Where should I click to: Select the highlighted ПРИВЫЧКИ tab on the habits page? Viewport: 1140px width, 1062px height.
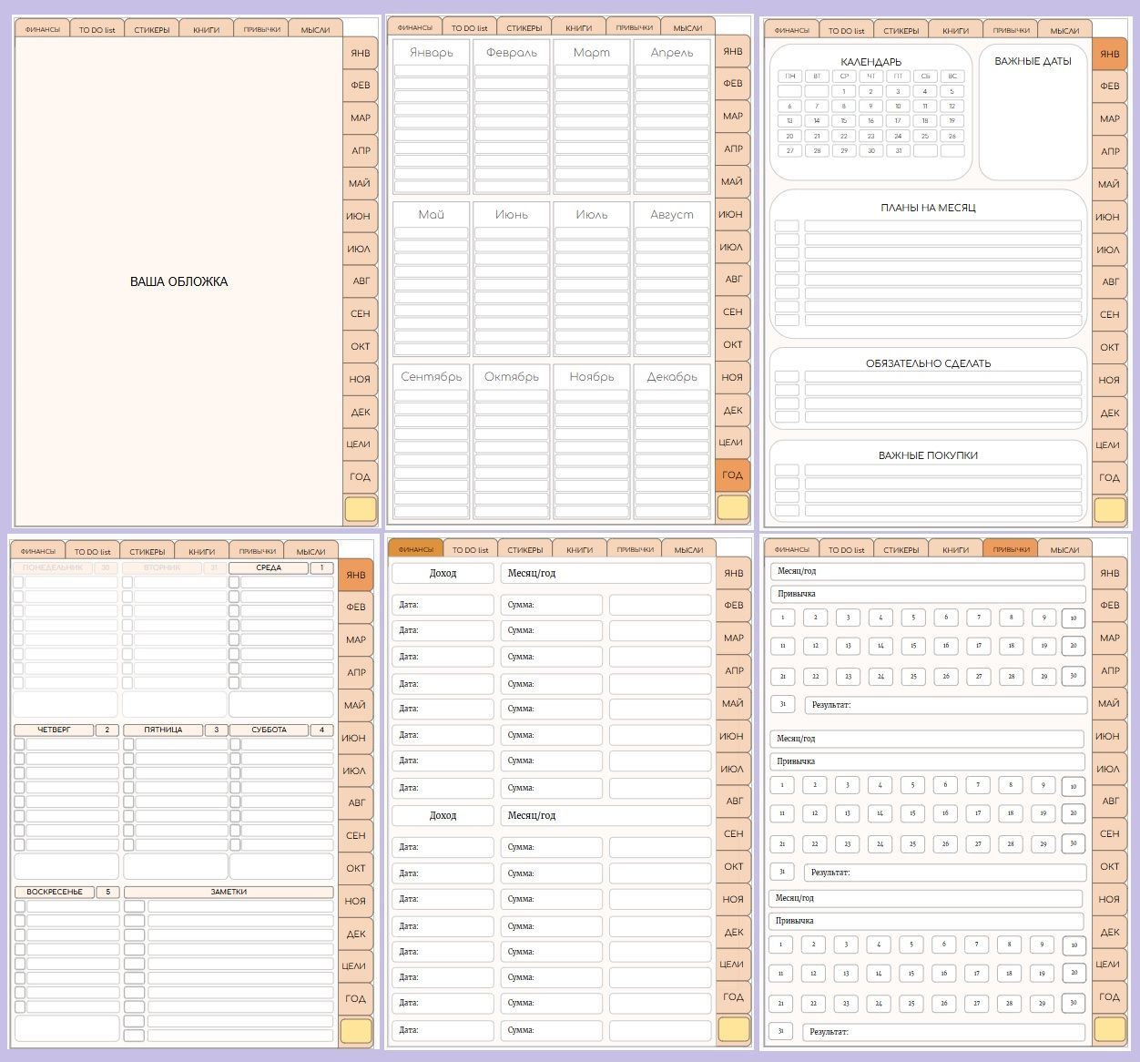[x=1010, y=549]
